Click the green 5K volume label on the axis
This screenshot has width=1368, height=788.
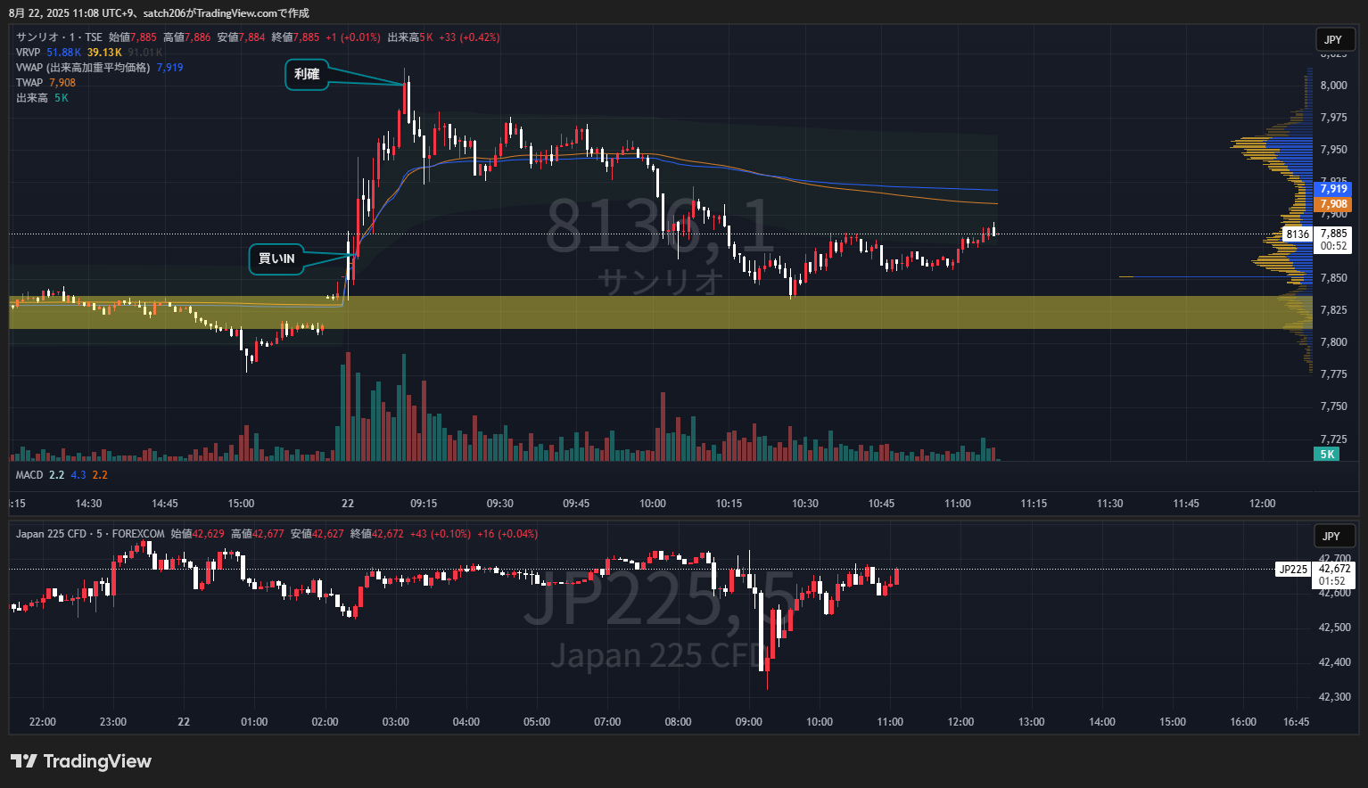(x=1327, y=454)
